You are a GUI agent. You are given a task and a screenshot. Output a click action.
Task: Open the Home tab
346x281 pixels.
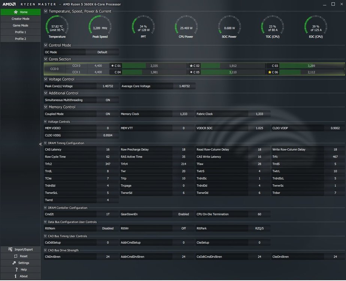click(21, 12)
